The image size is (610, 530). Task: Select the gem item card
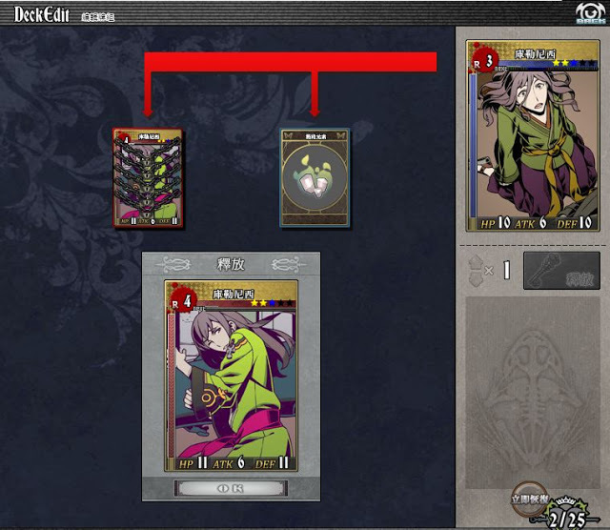point(315,178)
